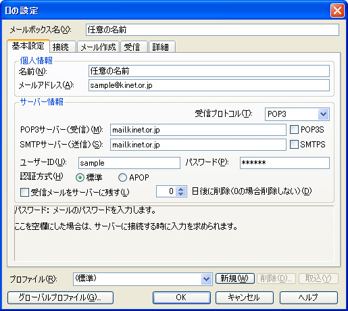
Task: Open グローバルプロファイル settings button
Action: (60, 297)
